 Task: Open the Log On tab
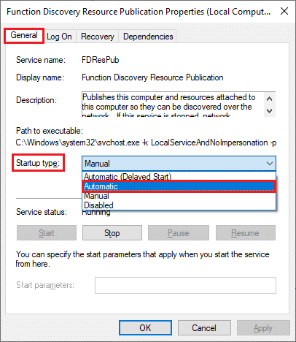59,37
